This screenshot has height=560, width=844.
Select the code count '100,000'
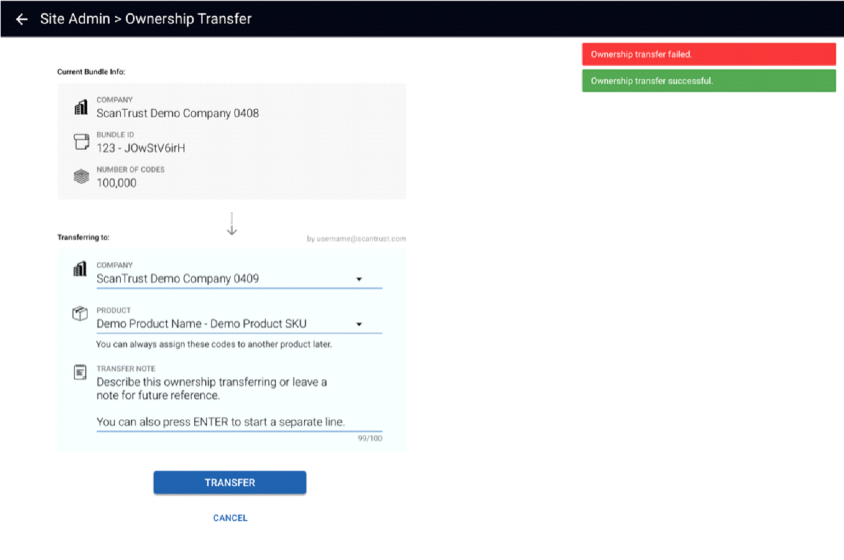(x=116, y=183)
